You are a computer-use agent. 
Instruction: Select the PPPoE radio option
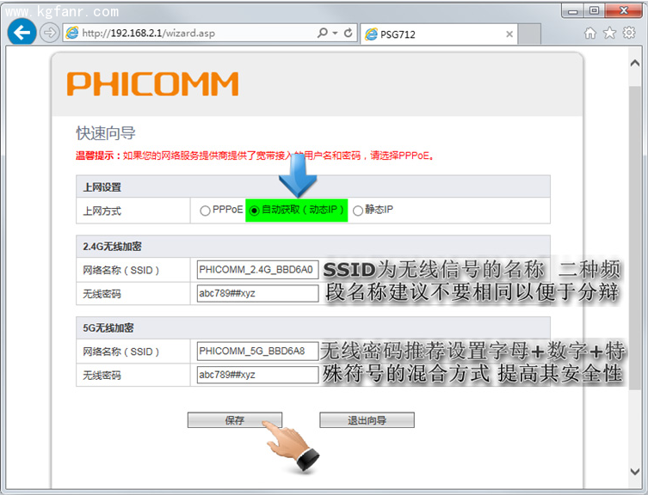click(x=205, y=211)
